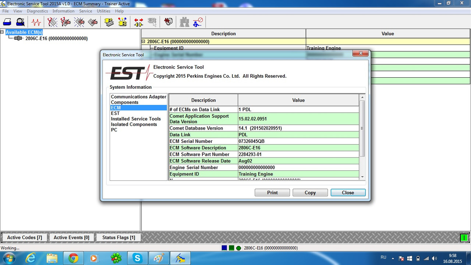
Task: Open the Active Events [0] panel
Action: click(x=71, y=237)
